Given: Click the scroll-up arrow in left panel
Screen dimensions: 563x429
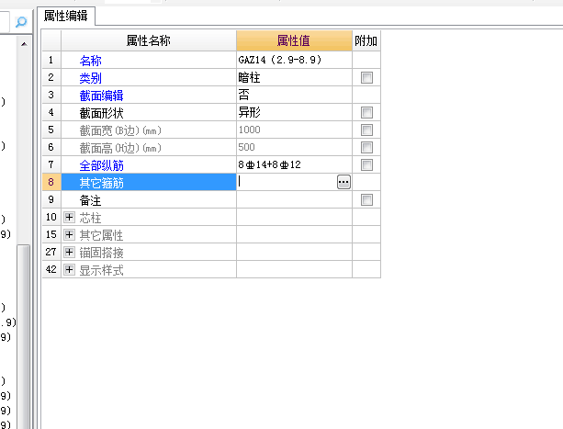Looking at the screenshot, I should 24,44.
